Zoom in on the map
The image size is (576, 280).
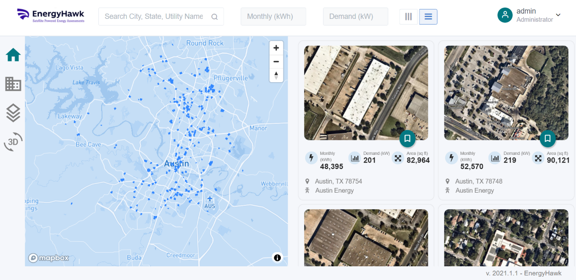coord(276,48)
